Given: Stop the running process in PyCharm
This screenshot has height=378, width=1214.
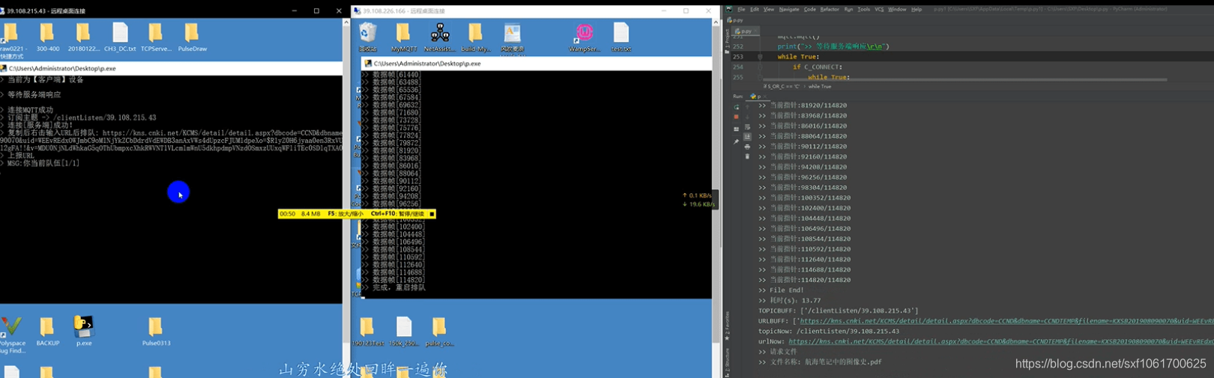Looking at the screenshot, I should 737,117.
